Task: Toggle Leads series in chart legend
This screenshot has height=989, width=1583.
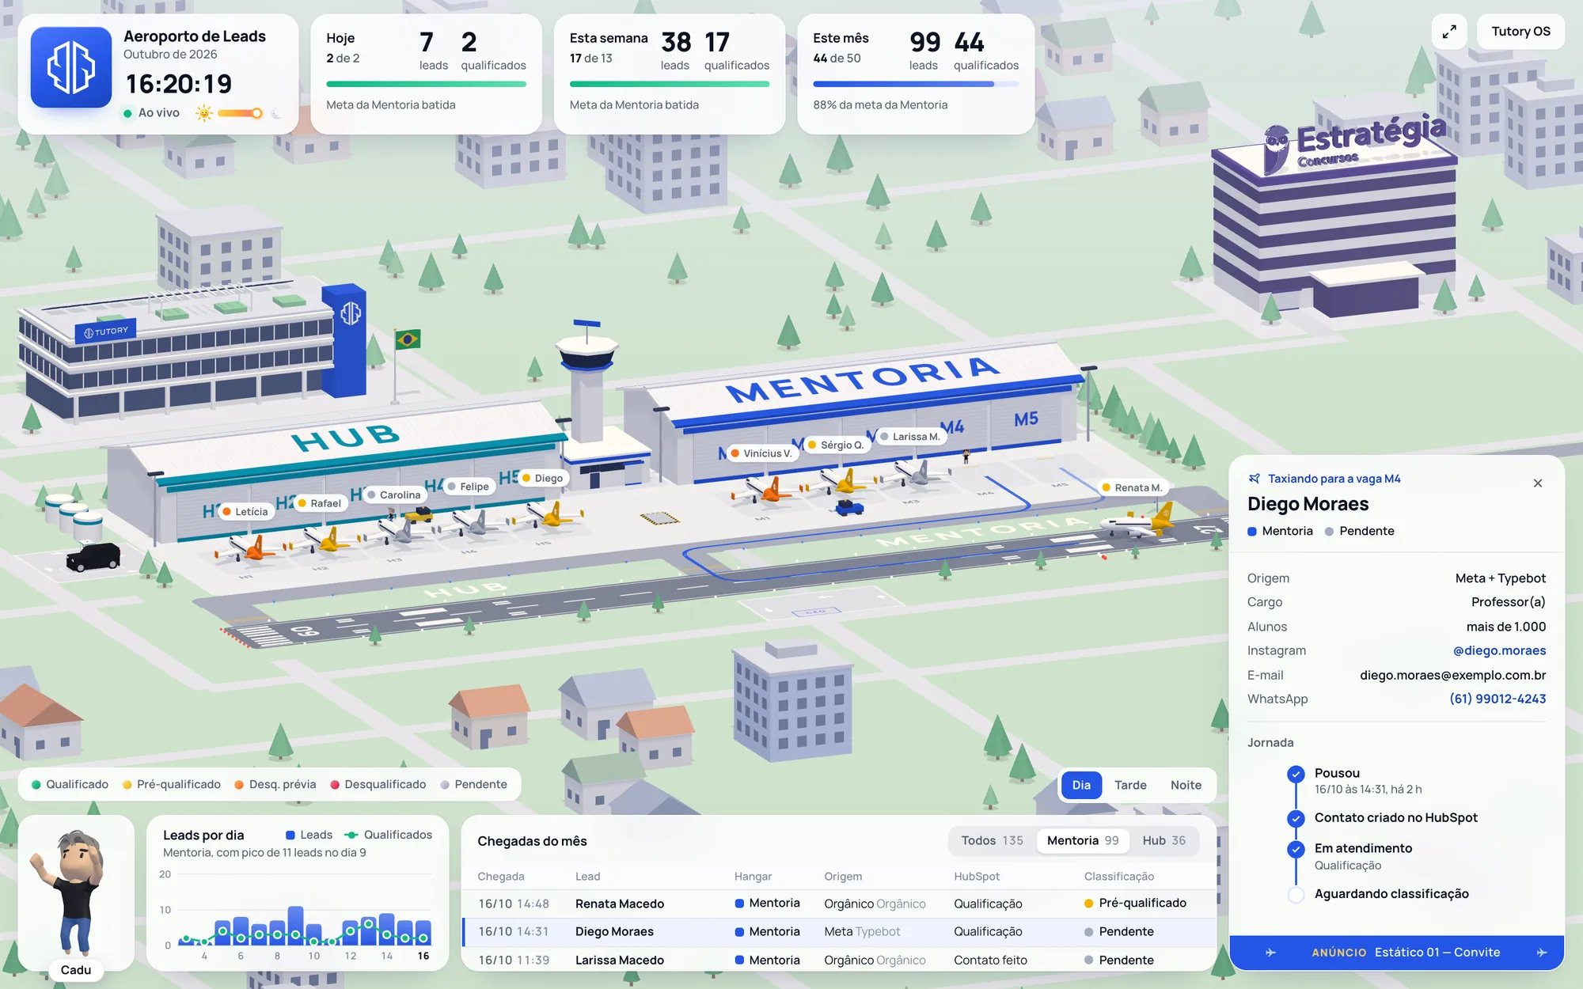Action: pos(309,835)
